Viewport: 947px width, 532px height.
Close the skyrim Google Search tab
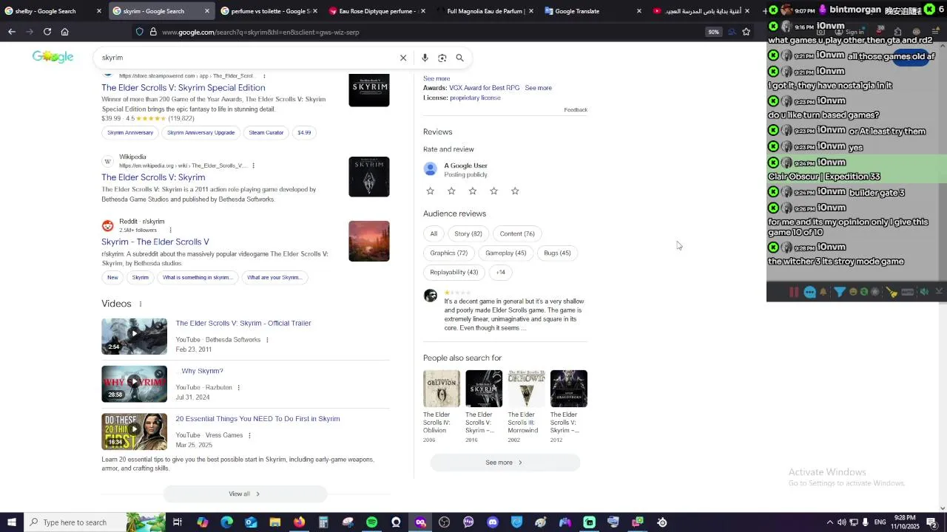pyautogui.click(x=206, y=11)
